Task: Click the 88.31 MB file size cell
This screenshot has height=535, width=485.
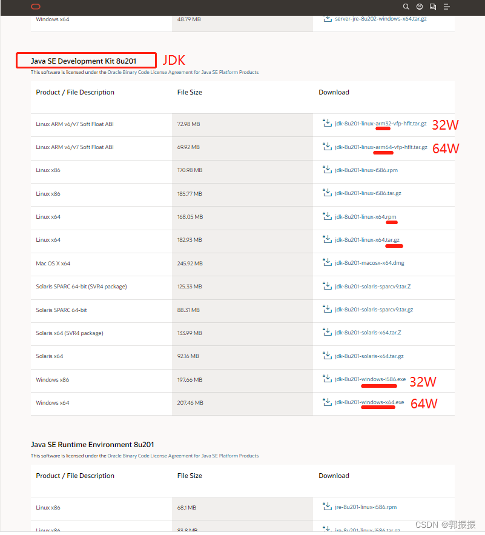Action: [242, 310]
